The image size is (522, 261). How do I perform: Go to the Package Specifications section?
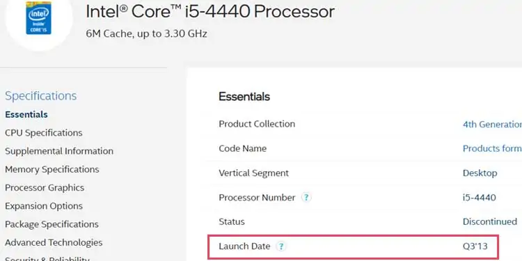click(52, 224)
